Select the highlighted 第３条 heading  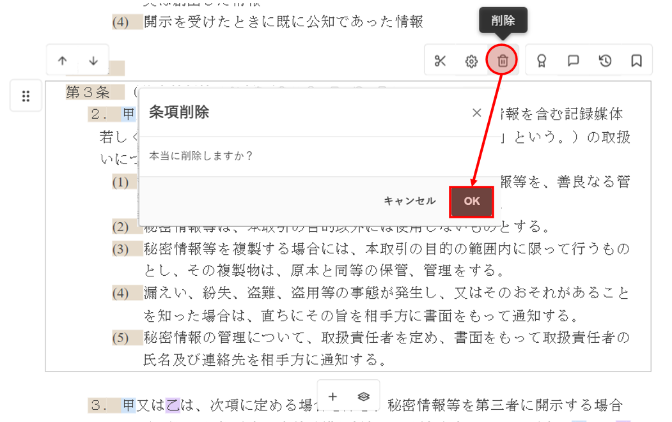click(89, 93)
